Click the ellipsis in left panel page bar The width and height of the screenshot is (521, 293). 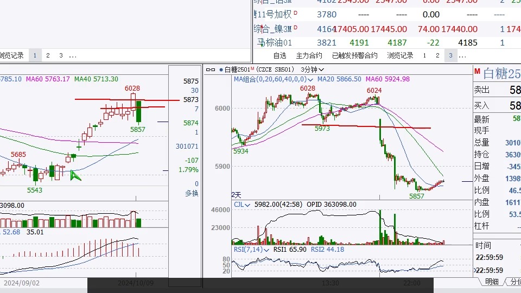pyautogui.click(x=73, y=55)
